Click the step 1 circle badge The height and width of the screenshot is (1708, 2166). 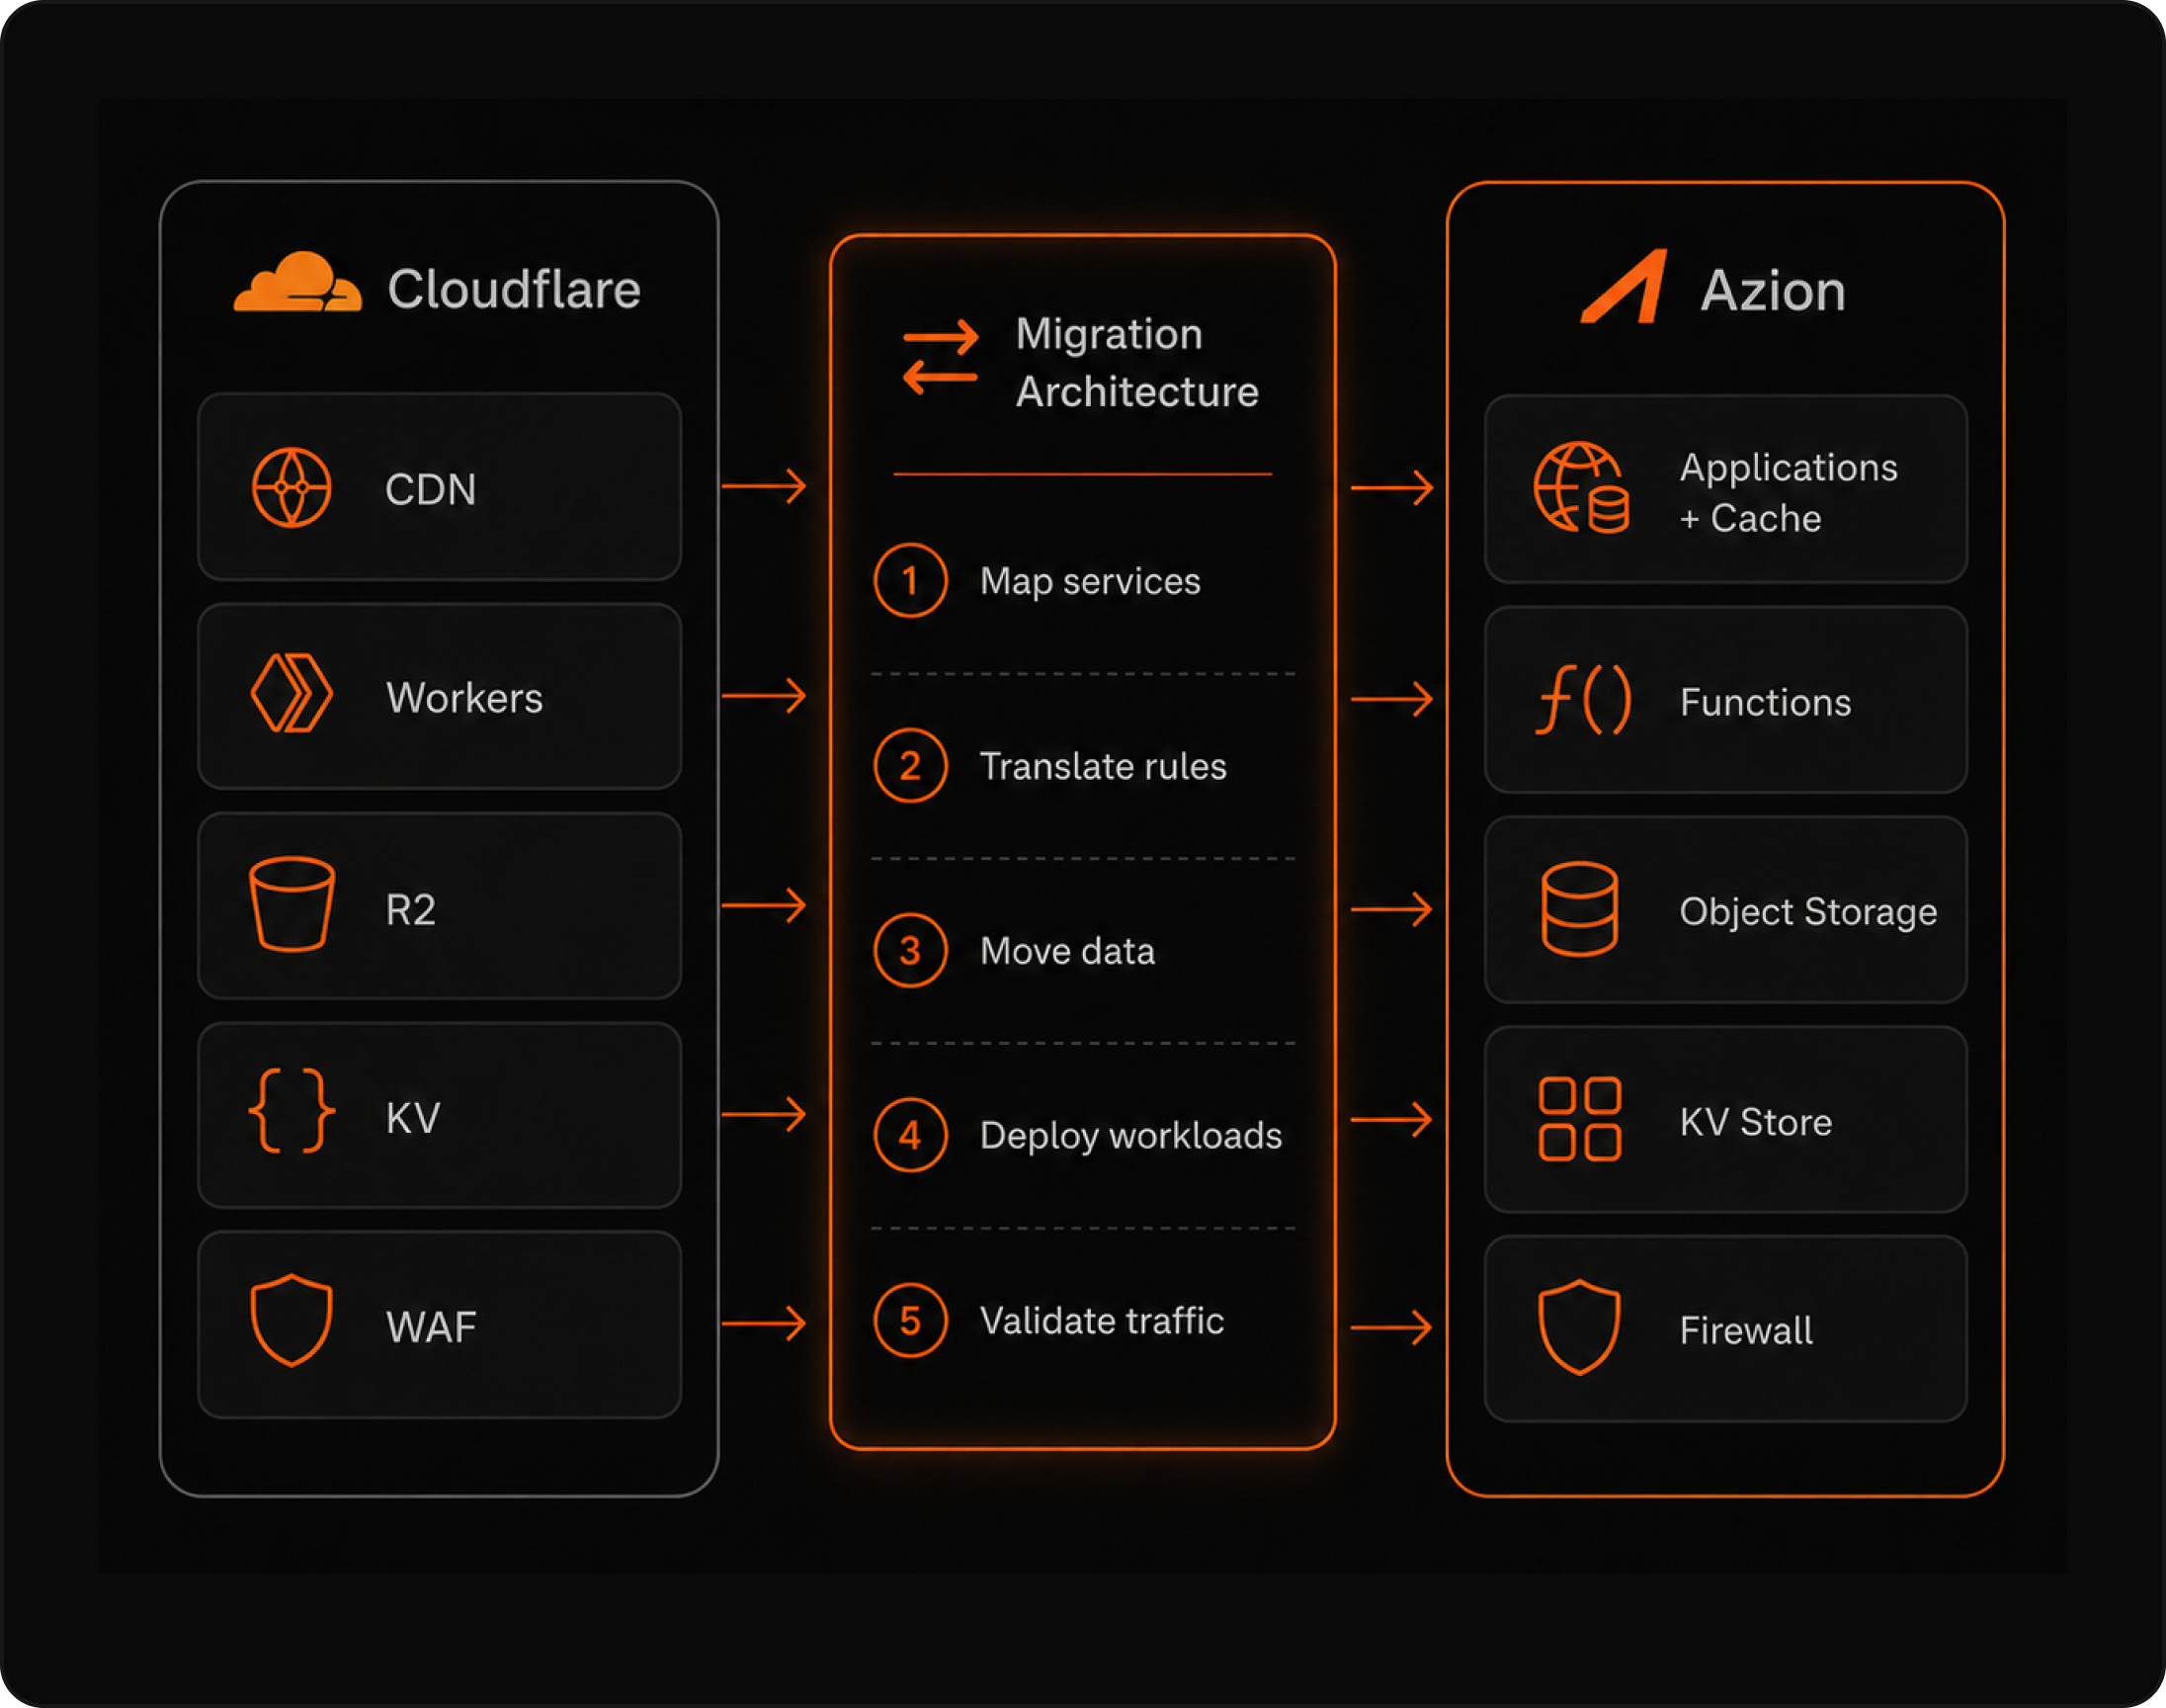click(909, 581)
